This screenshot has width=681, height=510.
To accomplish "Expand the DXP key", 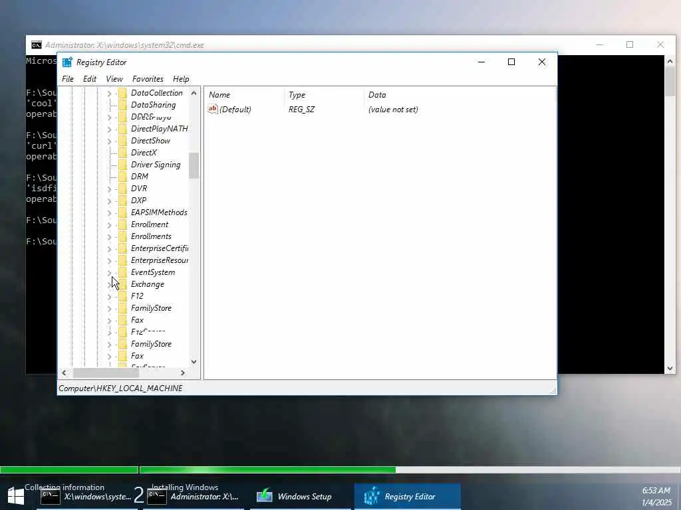I will pyautogui.click(x=110, y=201).
